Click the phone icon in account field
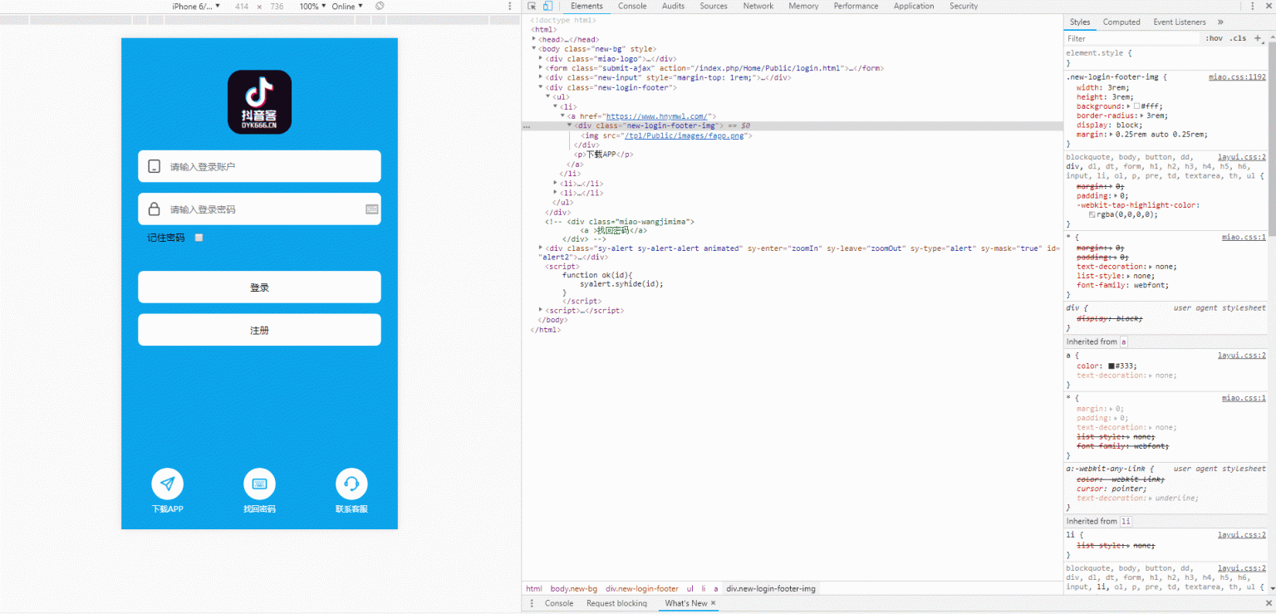This screenshot has height=614, width=1276. point(154,166)
